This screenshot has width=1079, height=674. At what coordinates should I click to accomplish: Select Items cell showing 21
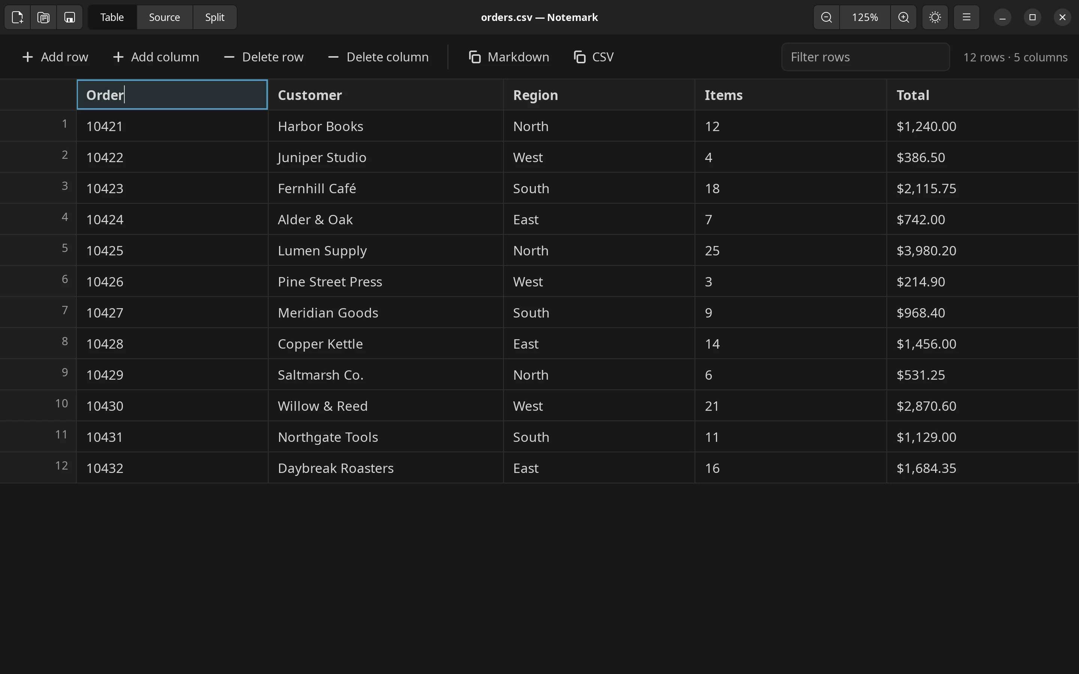click(791, 406)
